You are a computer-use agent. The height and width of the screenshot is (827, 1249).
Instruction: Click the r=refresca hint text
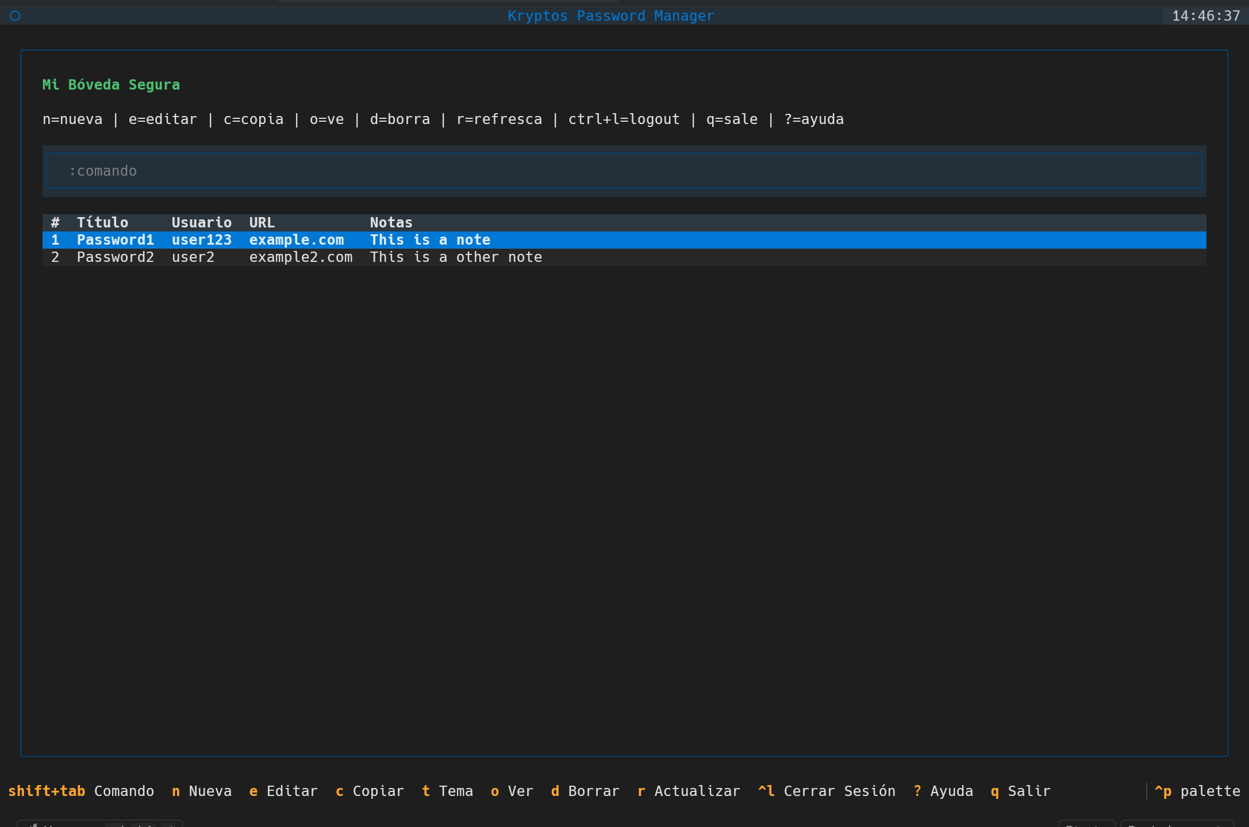pyautogui.click(x=499, y=119)
